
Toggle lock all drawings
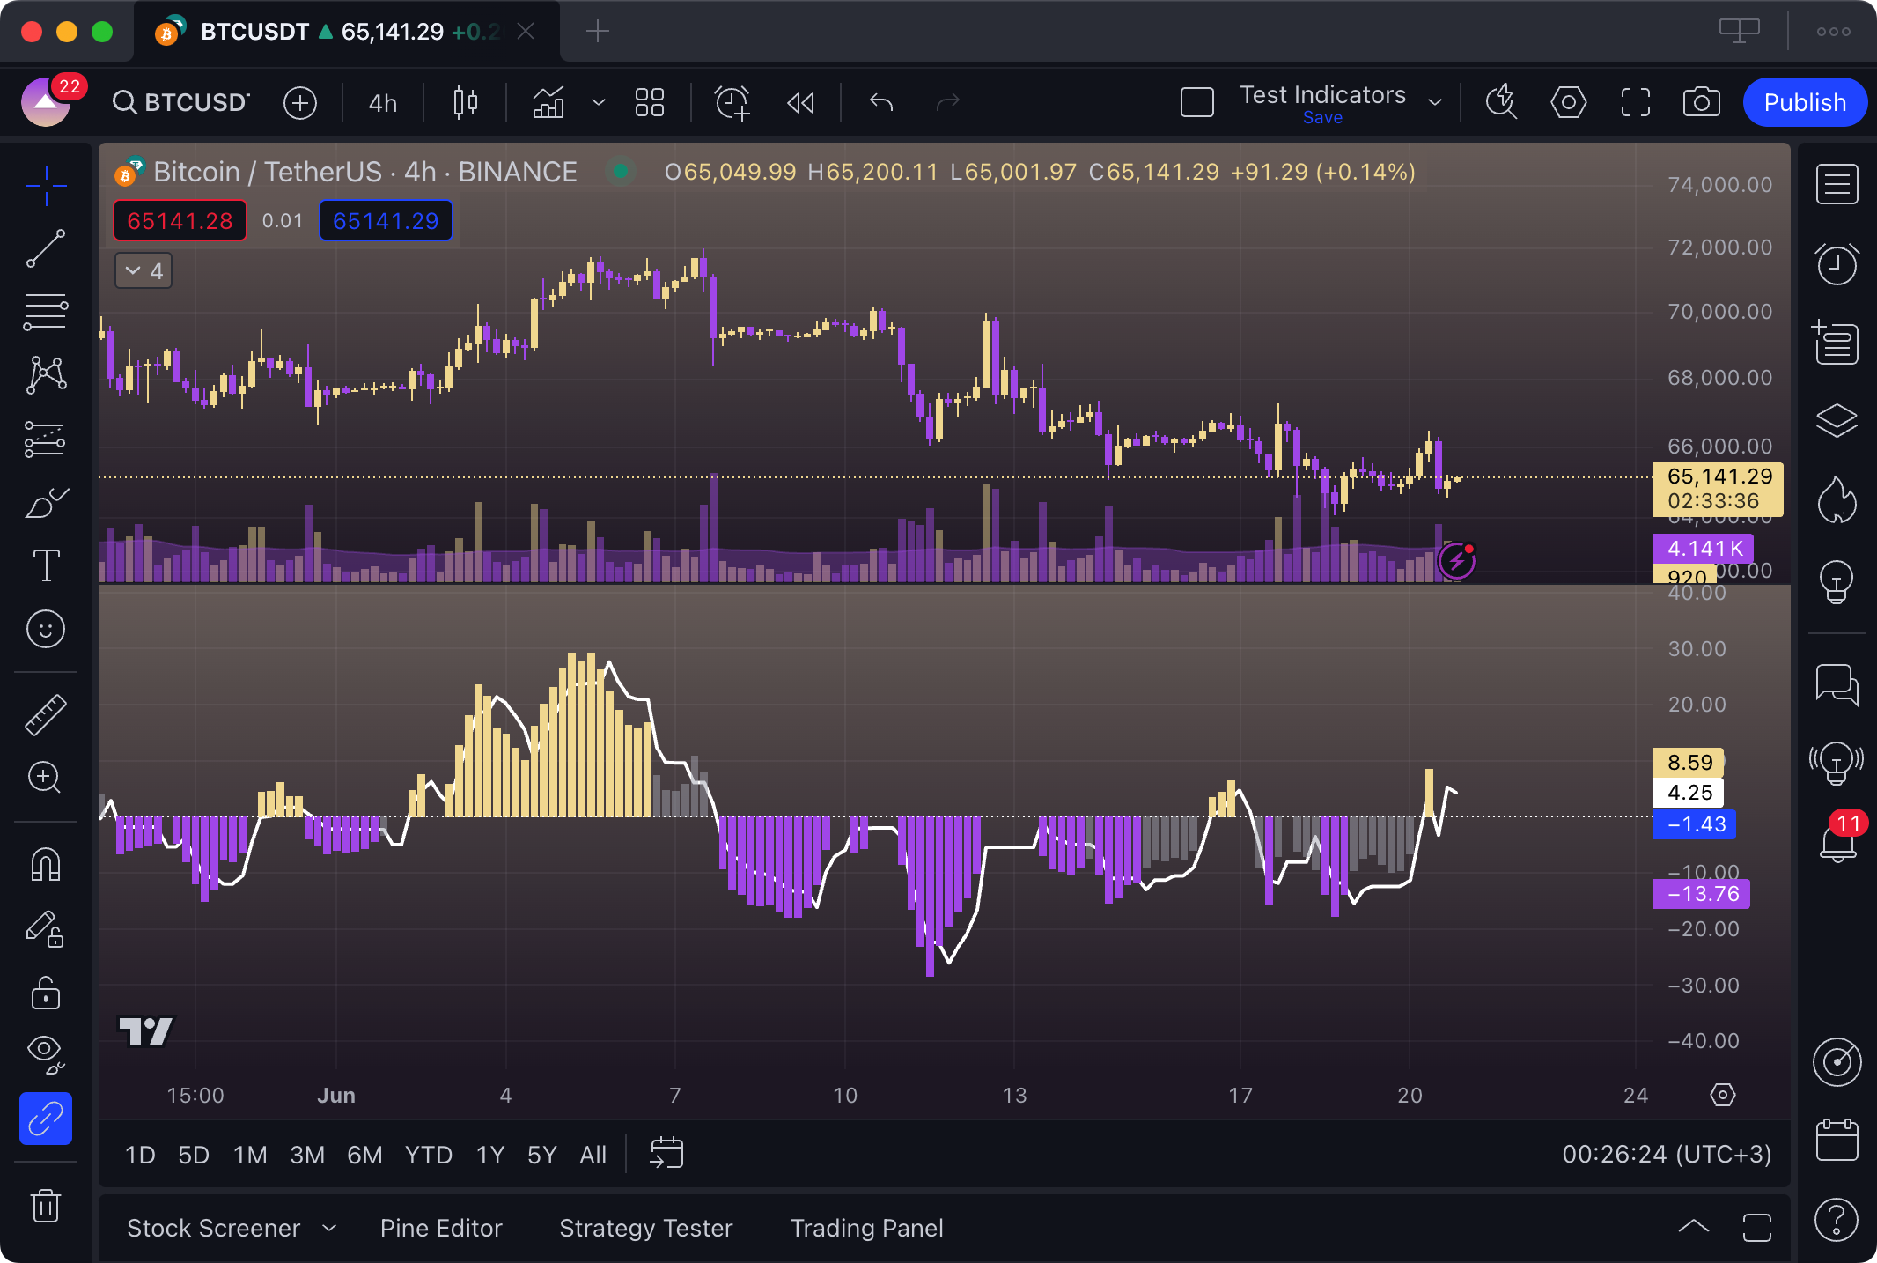(x=45, y=993)
